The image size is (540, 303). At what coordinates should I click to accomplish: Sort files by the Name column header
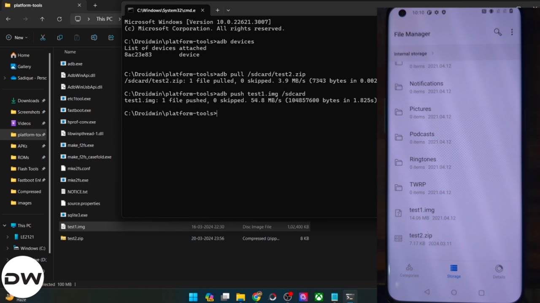pos(70,52)
